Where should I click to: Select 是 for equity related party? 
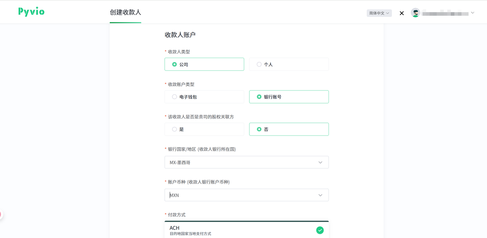[204, 129]
